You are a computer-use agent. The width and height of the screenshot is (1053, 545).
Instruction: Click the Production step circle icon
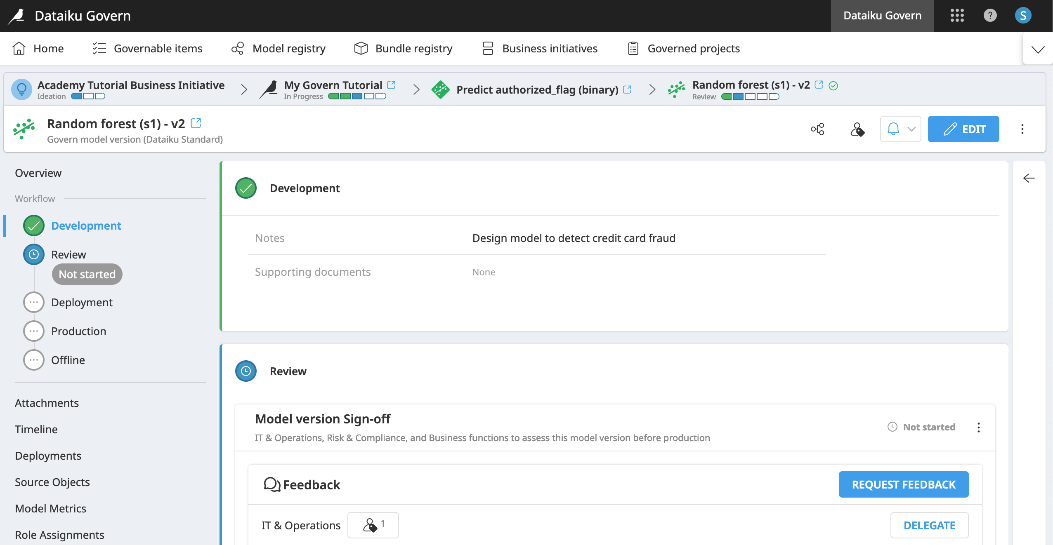pyautogui.click(x=34, y=331)
